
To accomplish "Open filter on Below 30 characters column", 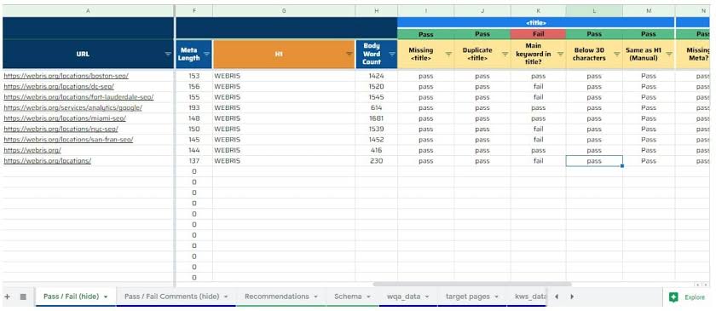I will pos(617,54).
